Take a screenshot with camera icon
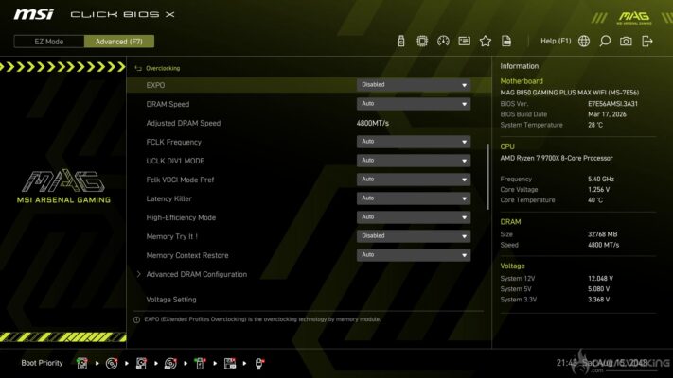 click(626, 42)
